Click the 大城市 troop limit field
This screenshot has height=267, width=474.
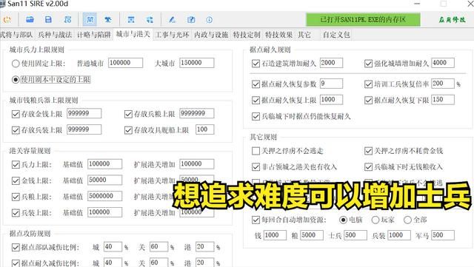(x=196, y=63)
